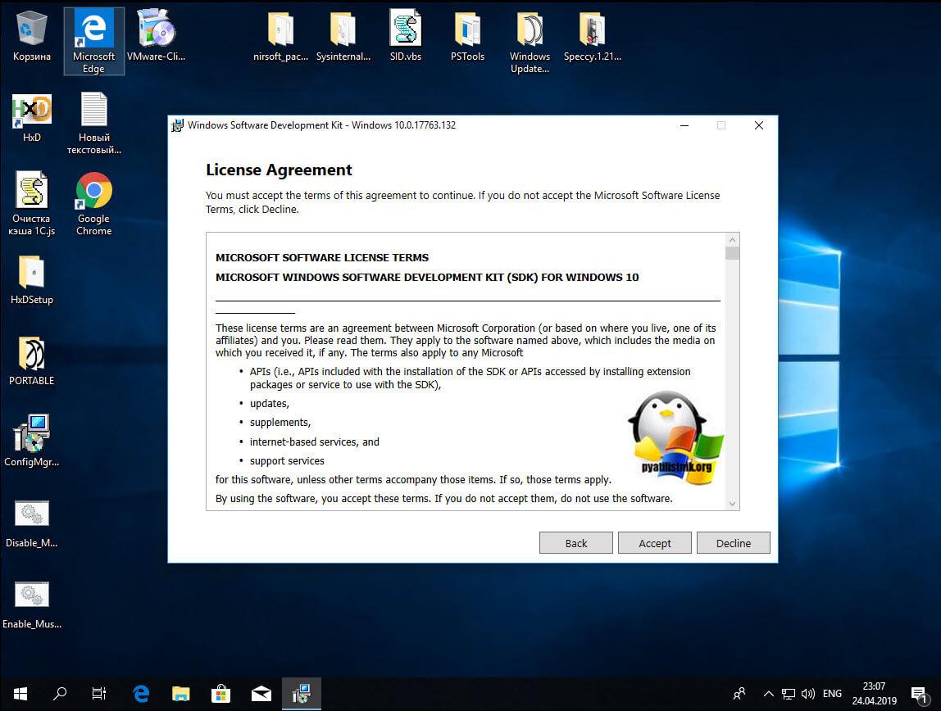Select the PORTABLE desktop icon

(x=32, y=361)
